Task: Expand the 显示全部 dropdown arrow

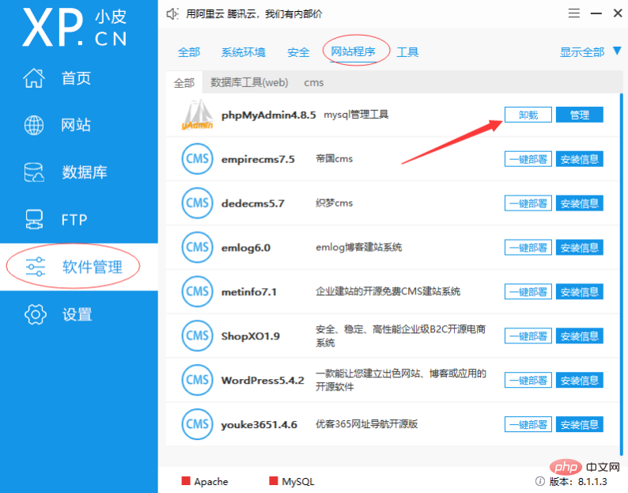Action: 618,51
